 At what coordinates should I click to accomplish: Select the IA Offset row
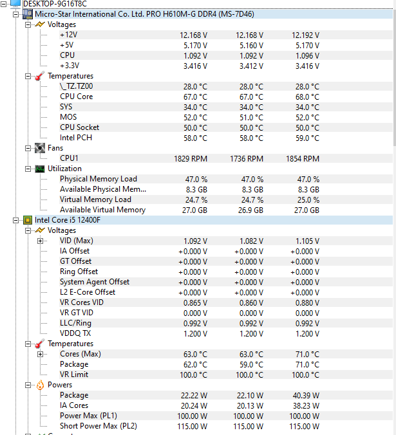click(225, 251)
